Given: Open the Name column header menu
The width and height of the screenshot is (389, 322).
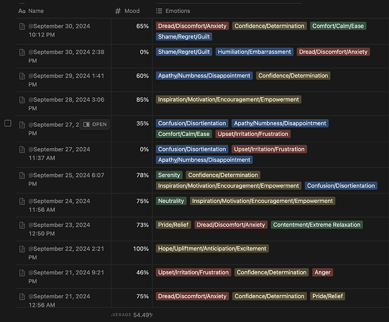Looking at the screenshot, I should (63, 11).
